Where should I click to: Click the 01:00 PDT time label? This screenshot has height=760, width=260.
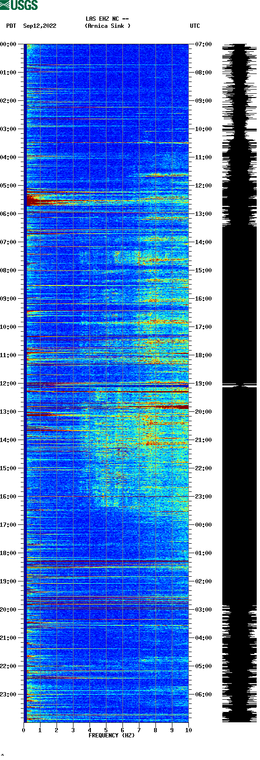coord(8,73)
